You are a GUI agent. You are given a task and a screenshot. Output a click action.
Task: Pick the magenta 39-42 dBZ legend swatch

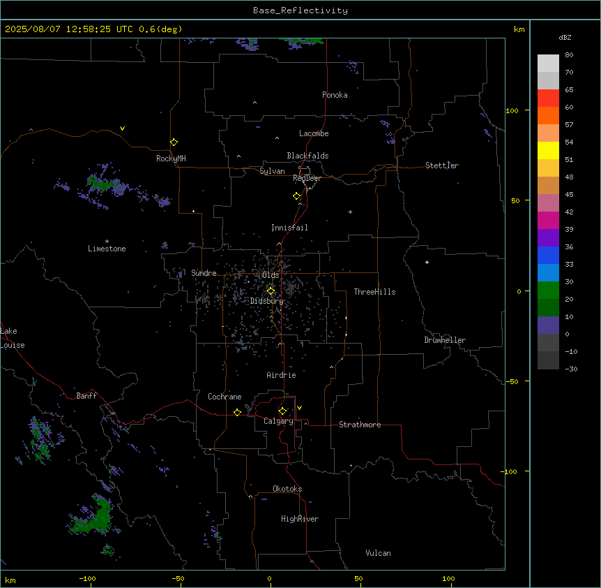click(548, 220)
